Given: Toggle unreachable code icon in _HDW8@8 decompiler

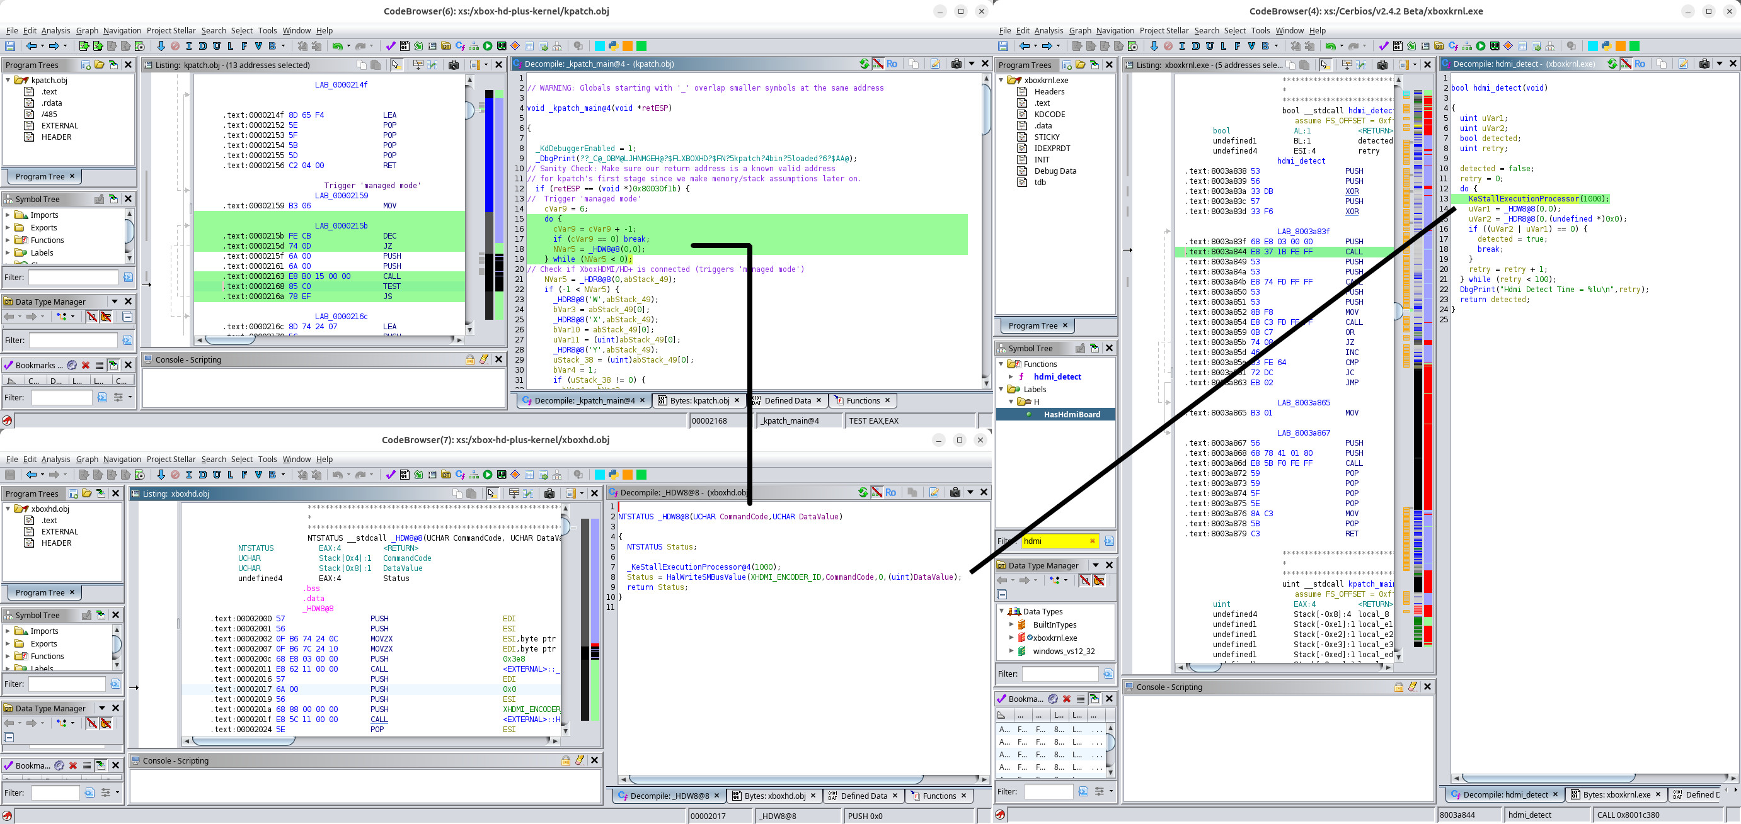Looking at the screenshot, I should (x=876, y=492).
